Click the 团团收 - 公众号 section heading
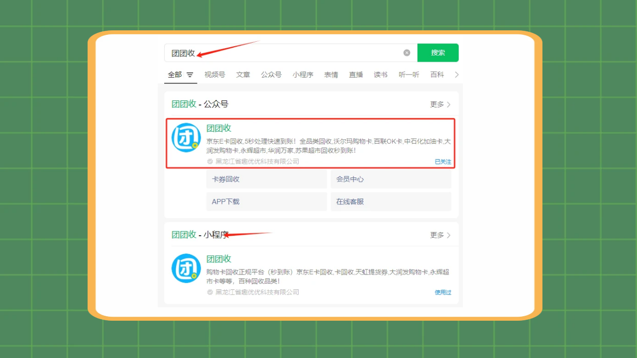Screen dimensions: 637x358 pyautogui.click(x=200, y=104)
